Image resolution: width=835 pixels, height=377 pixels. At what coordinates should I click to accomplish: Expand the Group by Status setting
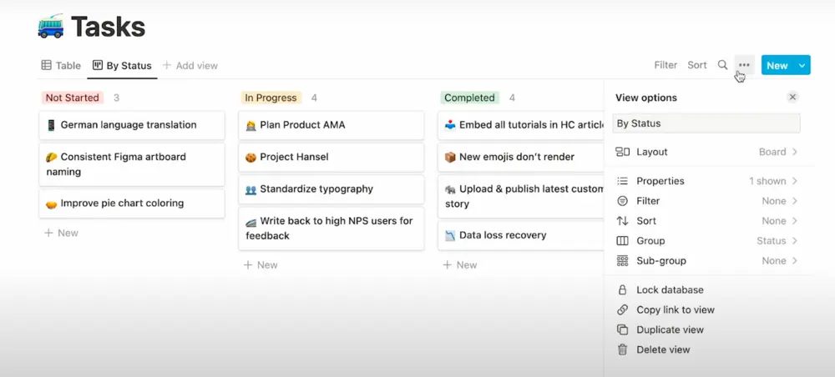coord(706,241)
